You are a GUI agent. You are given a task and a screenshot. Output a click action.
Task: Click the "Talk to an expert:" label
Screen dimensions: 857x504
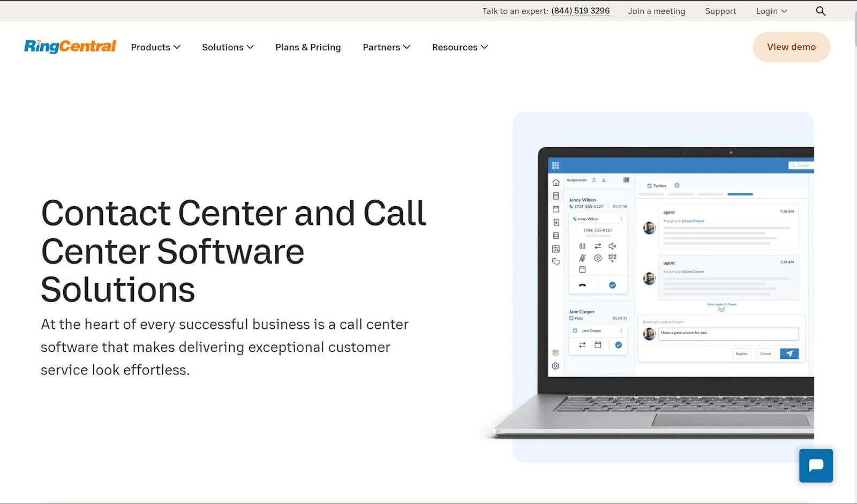click(x=515, y=11)
